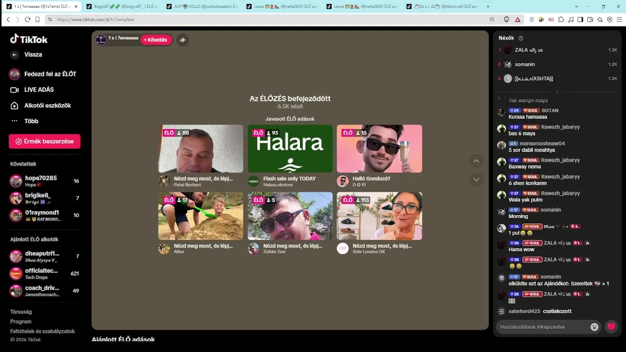Go to next live with down chevron
The width and height of the screenshot is (626, 352).
(476, 179)
